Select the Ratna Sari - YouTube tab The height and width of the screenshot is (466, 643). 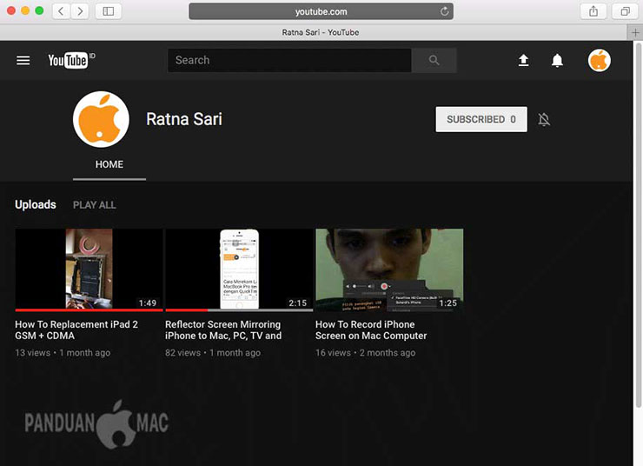coord(321,32)
